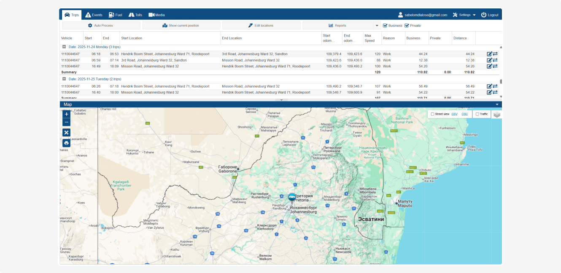Open the Fuel tab
This screenshot has height=273, width=561.
115,15
